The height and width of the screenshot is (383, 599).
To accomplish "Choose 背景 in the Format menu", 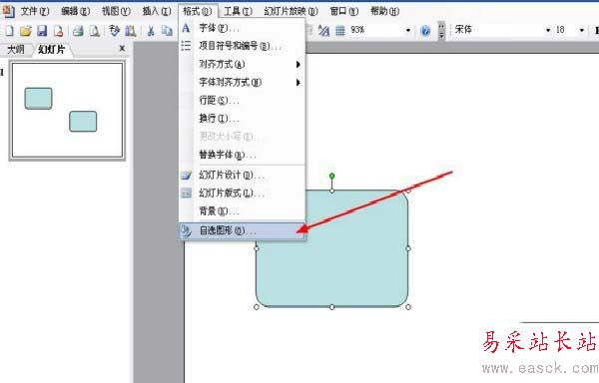I will [x=243, y=211].
